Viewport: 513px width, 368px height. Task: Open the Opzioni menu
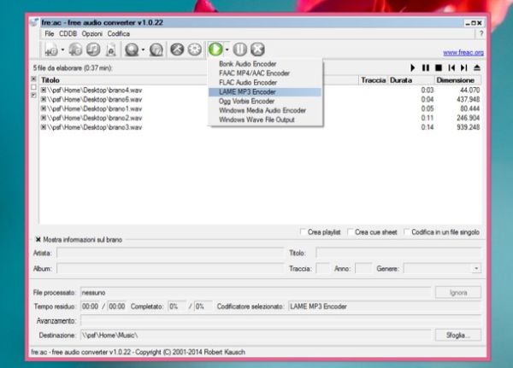[91, 33]
